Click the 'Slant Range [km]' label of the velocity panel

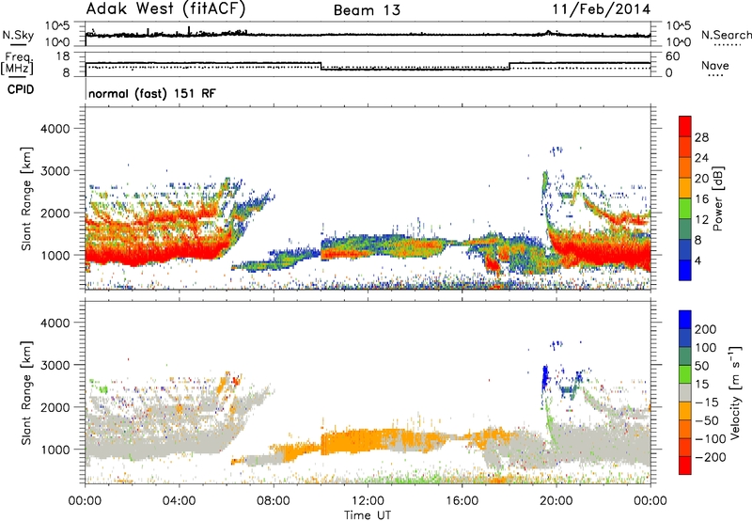26,392
